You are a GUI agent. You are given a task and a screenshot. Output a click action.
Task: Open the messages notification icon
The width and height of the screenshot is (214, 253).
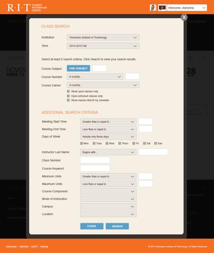pyautogui.click(x=162, y=8)
